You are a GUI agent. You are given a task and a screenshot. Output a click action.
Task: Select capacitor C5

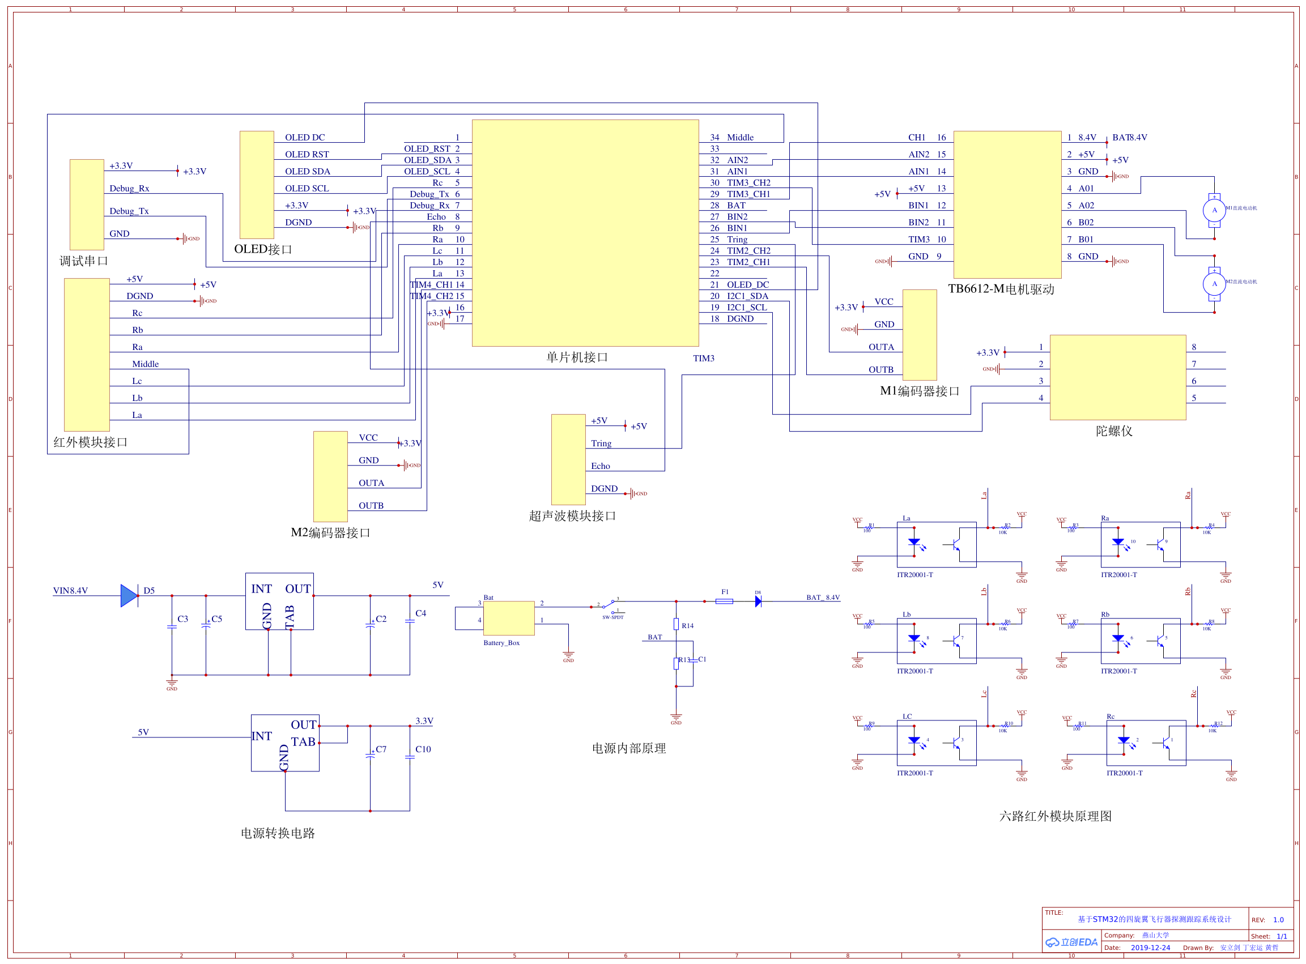coord(206,625)
